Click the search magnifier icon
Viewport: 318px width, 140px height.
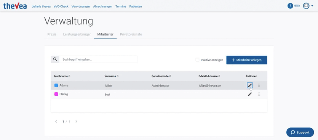[55, 60]
